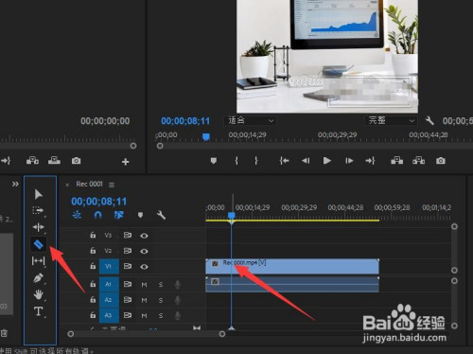The image size is (473, 354).
Task: Select the Track Select Forward tool
Action: coord(38,210)
